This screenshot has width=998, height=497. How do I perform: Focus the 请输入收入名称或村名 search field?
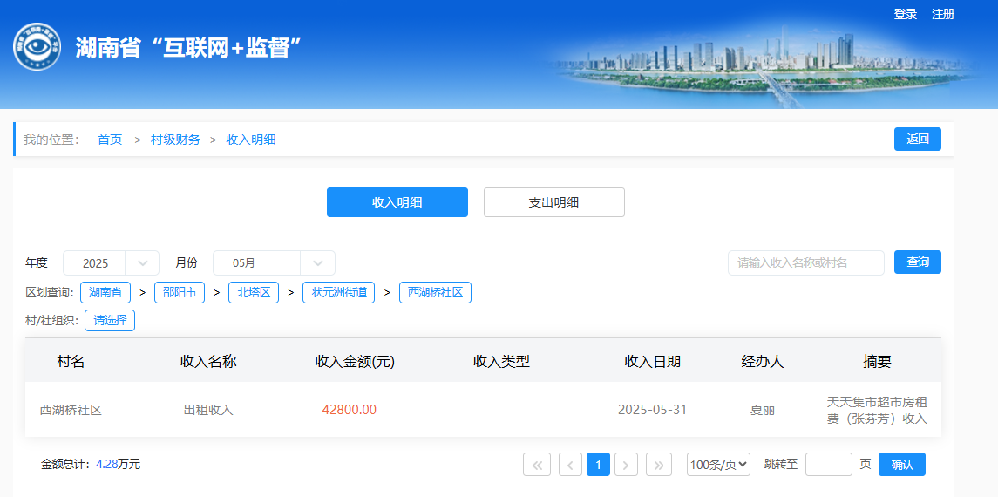805,262
